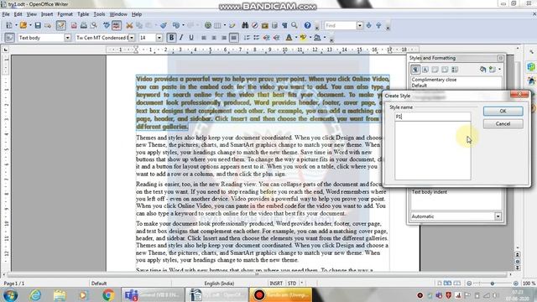Screen dimensions: 537x302
Task: Click the Copy icon
Action: 139,25
